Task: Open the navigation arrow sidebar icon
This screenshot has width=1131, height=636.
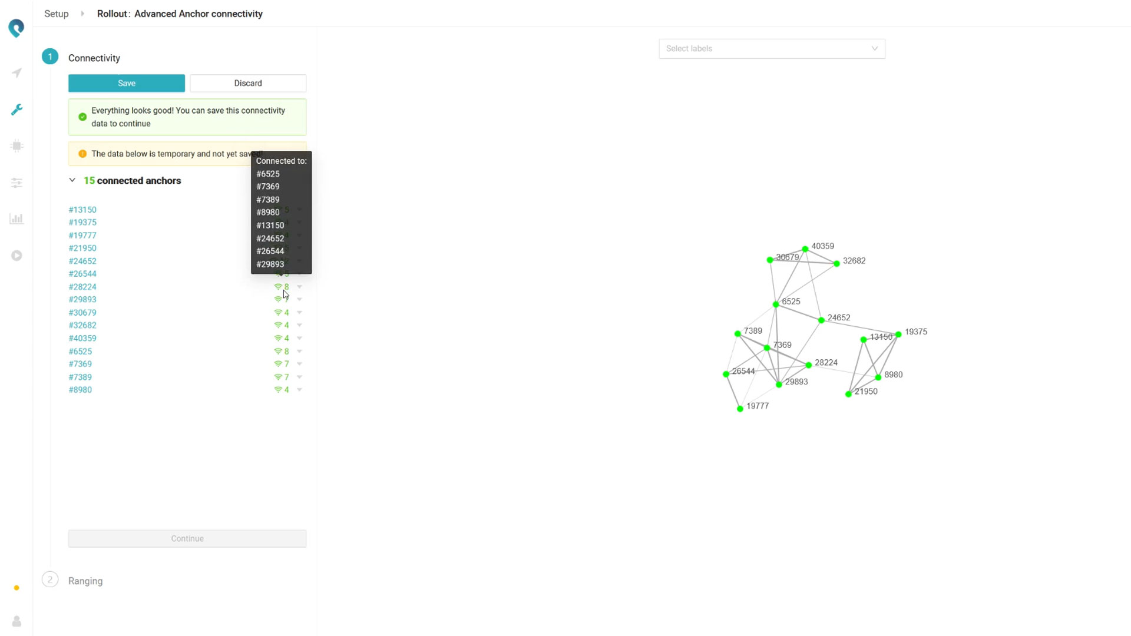Action: [16, 73]
